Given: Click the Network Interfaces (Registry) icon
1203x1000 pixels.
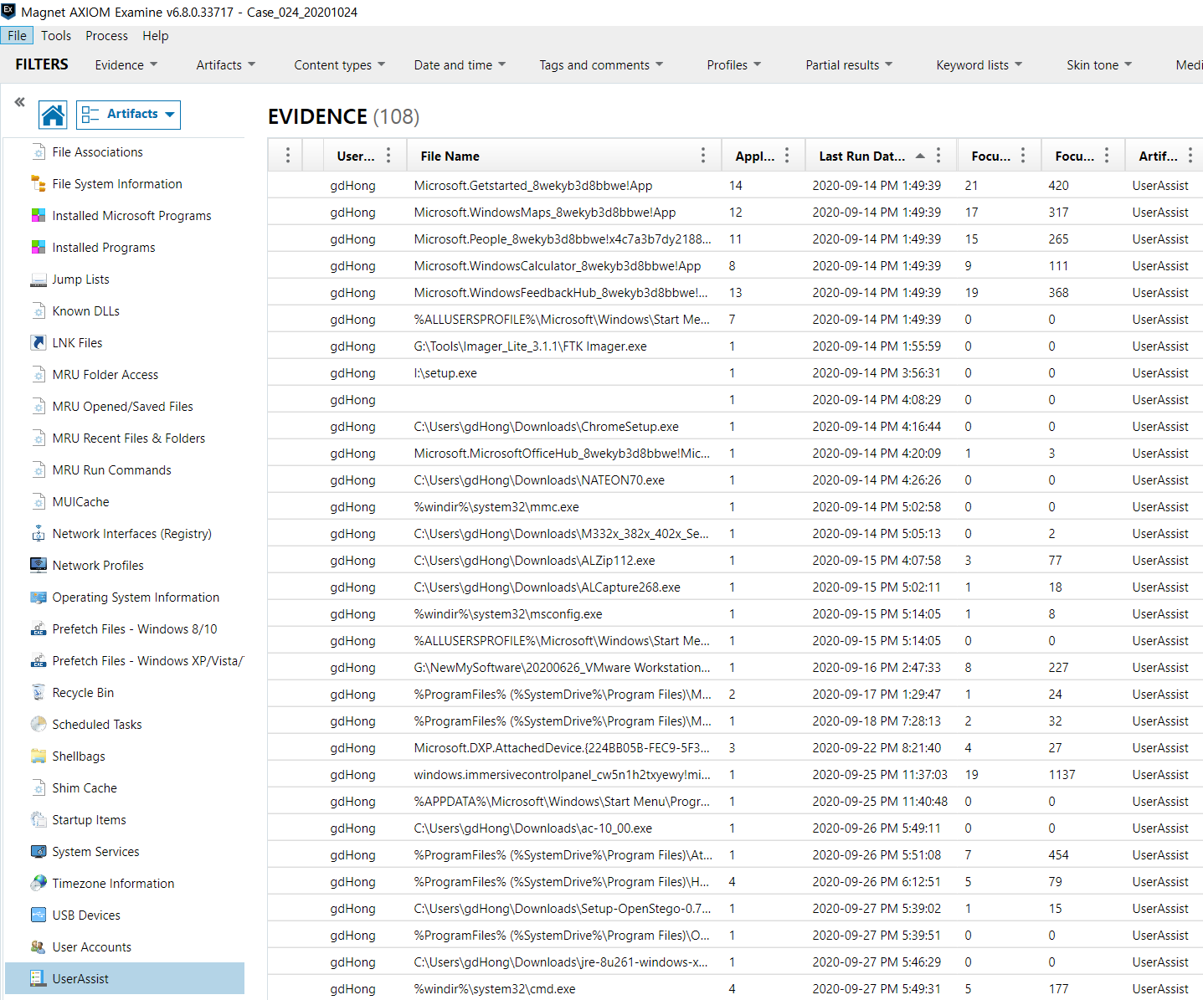Looking at the screenshot, I should pos(39,534).
